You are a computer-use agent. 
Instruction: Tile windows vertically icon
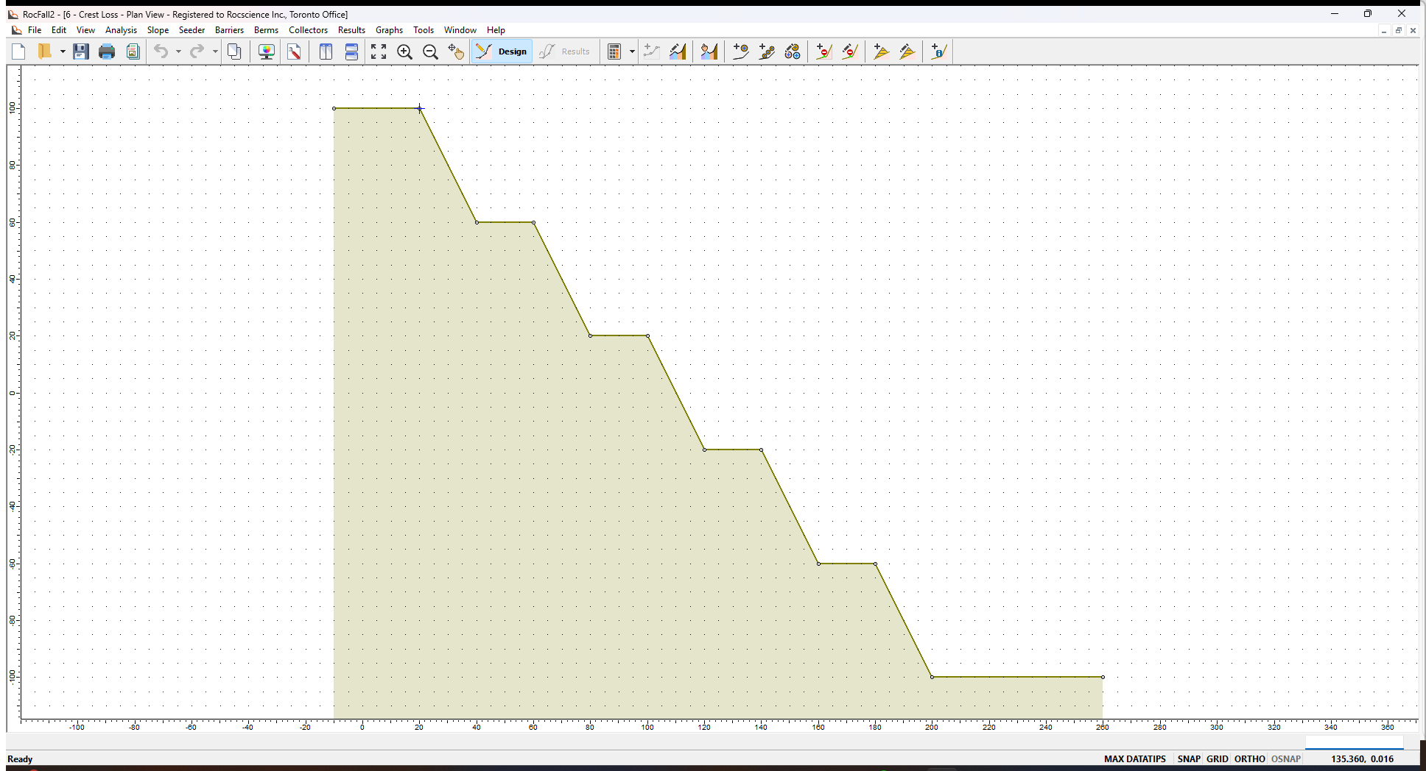click(x=326, y=51)
